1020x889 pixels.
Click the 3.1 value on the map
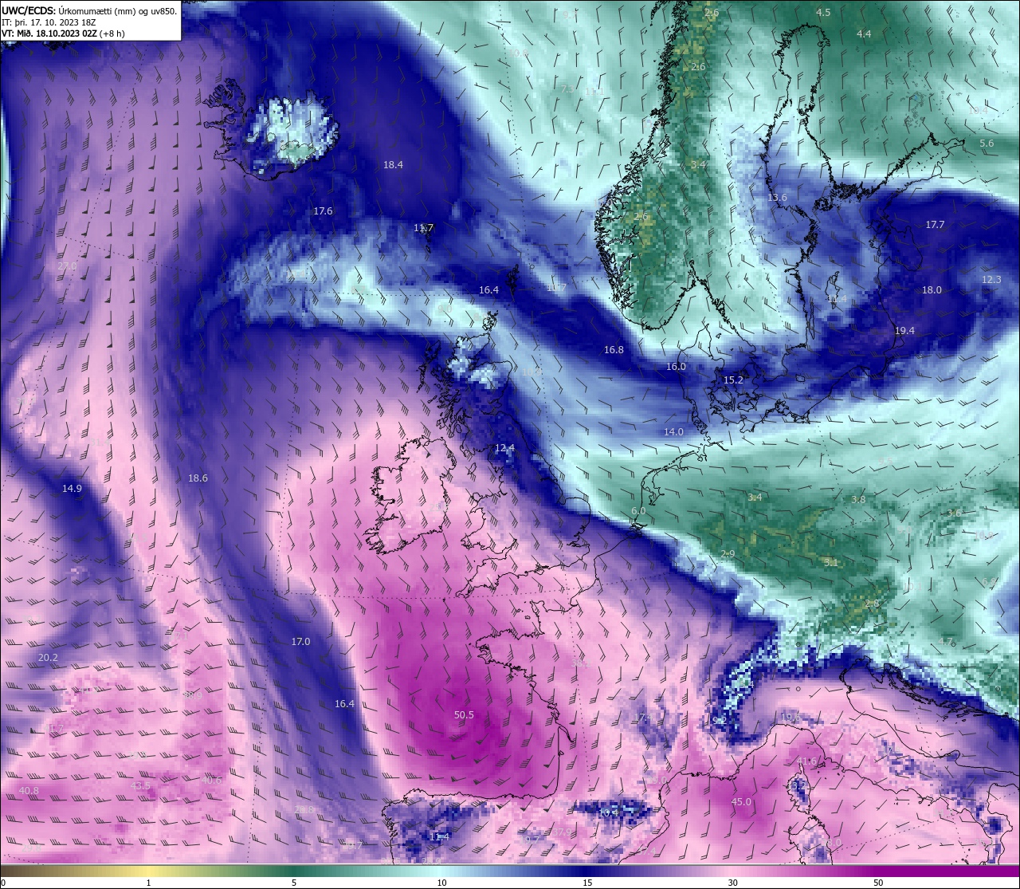[830, 563]
